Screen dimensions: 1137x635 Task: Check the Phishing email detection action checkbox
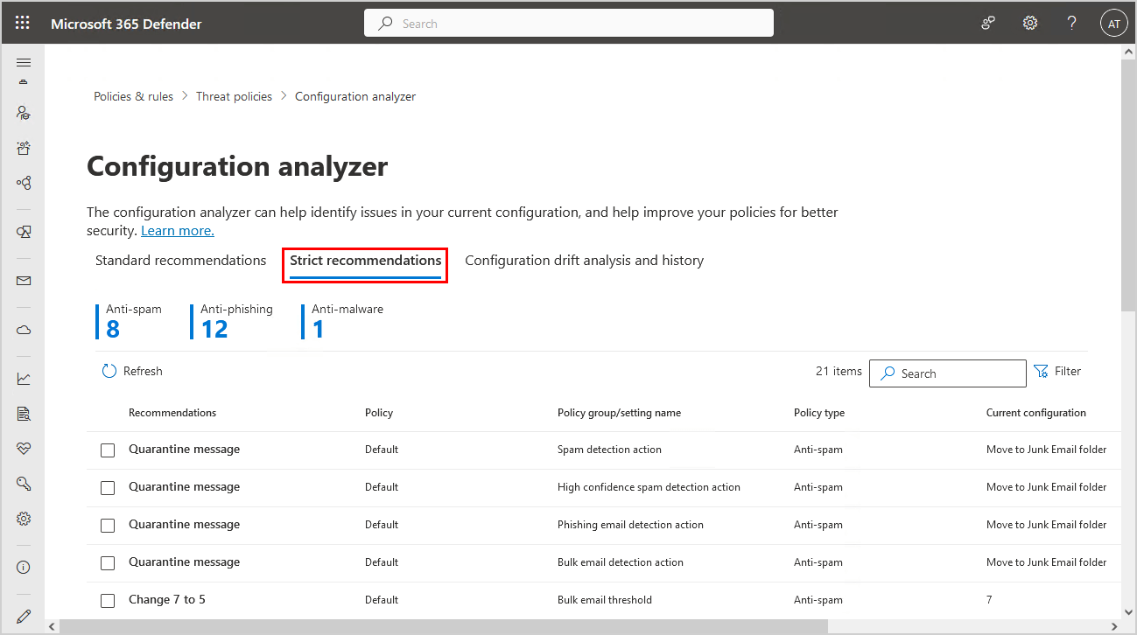(x=108, y=526)
